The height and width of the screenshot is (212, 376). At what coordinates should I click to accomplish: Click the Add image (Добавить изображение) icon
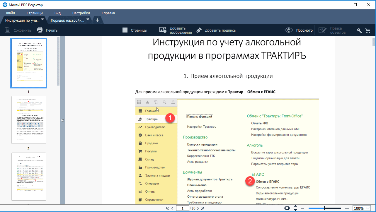click(x=163, y=30)
